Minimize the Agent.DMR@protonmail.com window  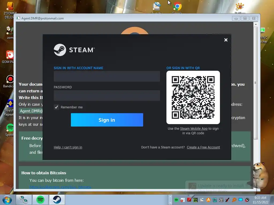(236, 18)
